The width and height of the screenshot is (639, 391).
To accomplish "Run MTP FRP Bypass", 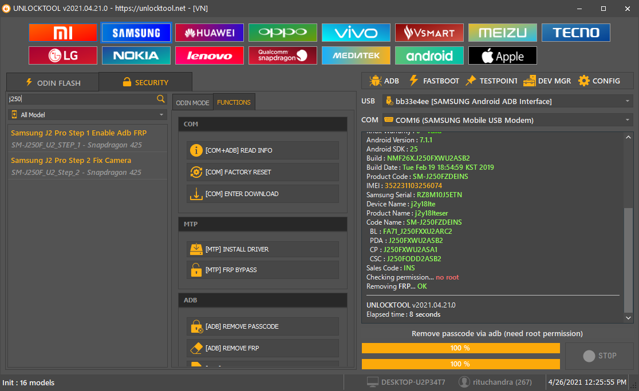I will (x=263, y=270).
